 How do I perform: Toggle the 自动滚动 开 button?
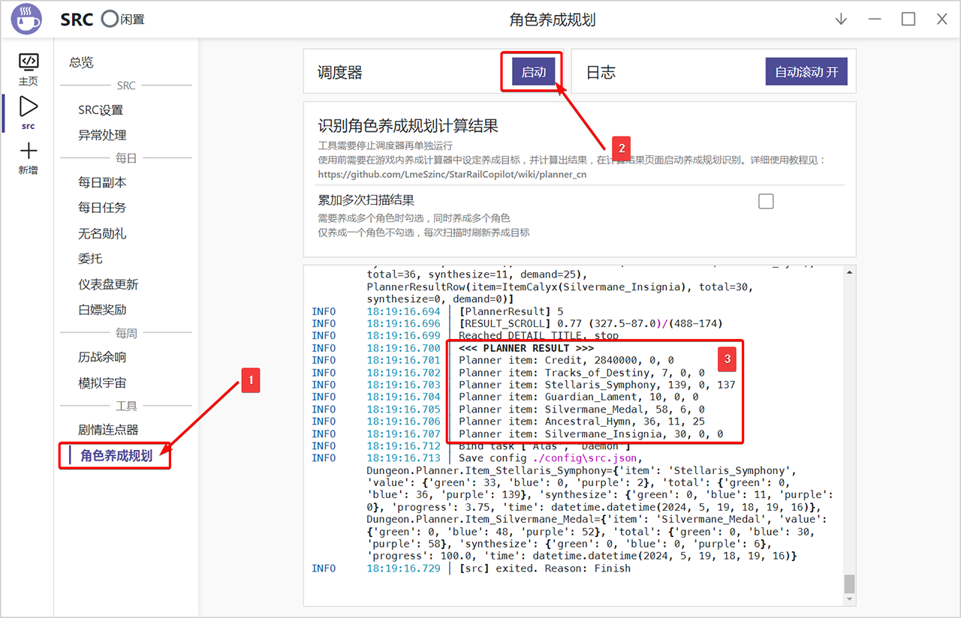(806, 72)
